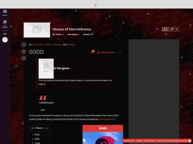Viewport: 193px width, 144px height.
Task: Jump to the Skills section
Action: [x=37, y=139]
